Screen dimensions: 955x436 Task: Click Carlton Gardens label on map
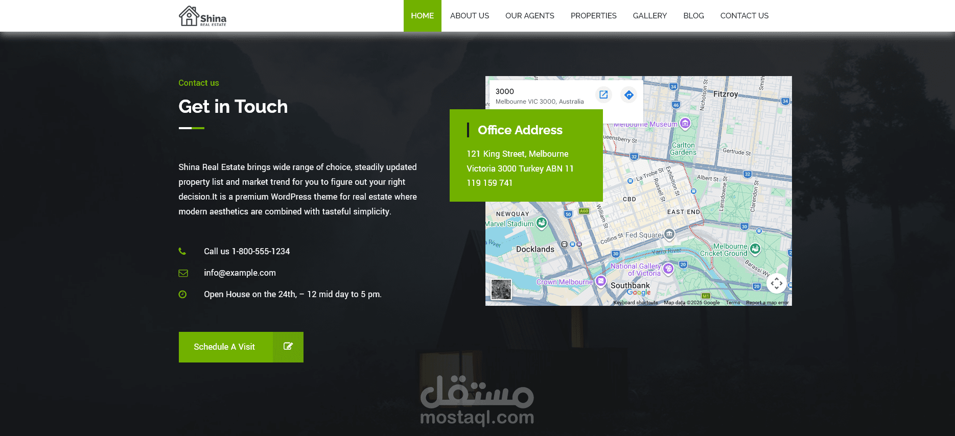tap(683, 149)
